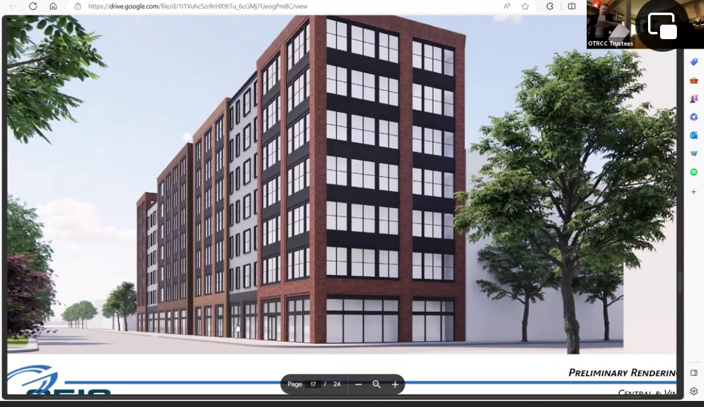This screenshot has height=407, width=704.
Task: Reset zoom with the magnifier icon
Action: click(x=376, y=385)
